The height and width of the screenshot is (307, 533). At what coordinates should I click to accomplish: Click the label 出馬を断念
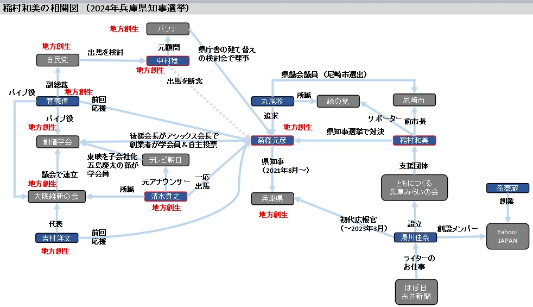click(x=185, y=81)
